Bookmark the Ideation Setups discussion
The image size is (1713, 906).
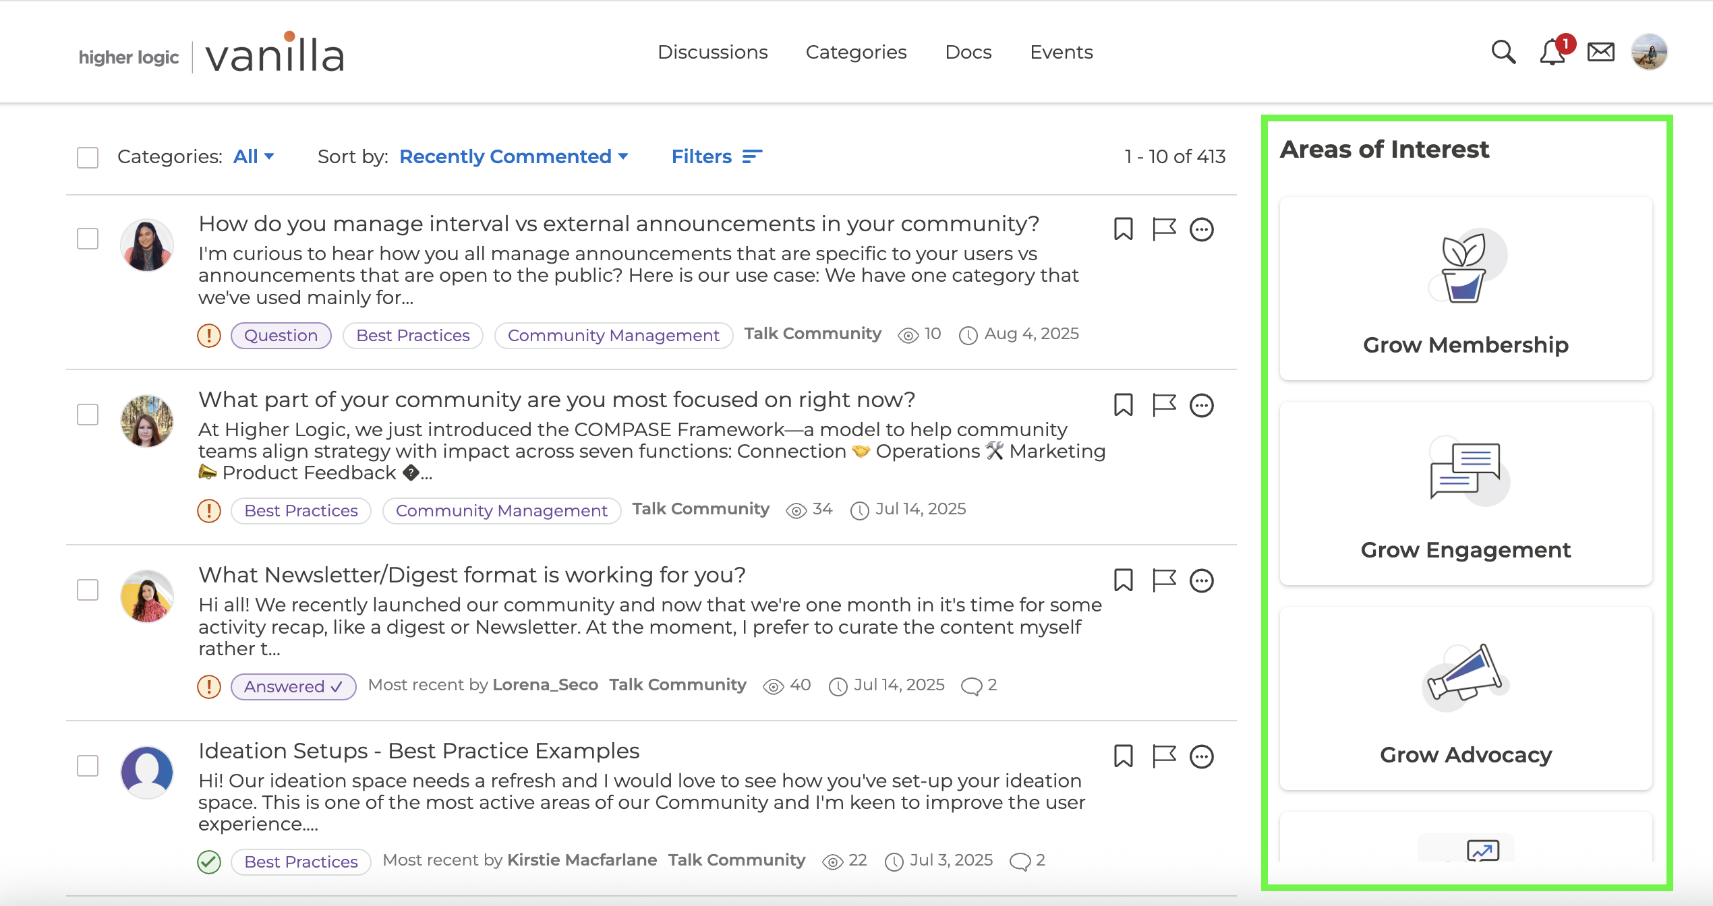pos(1123,756)
